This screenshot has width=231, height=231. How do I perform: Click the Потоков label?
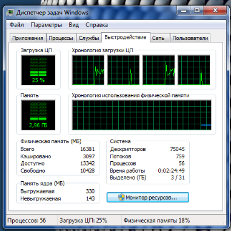(x=121, y=156)
